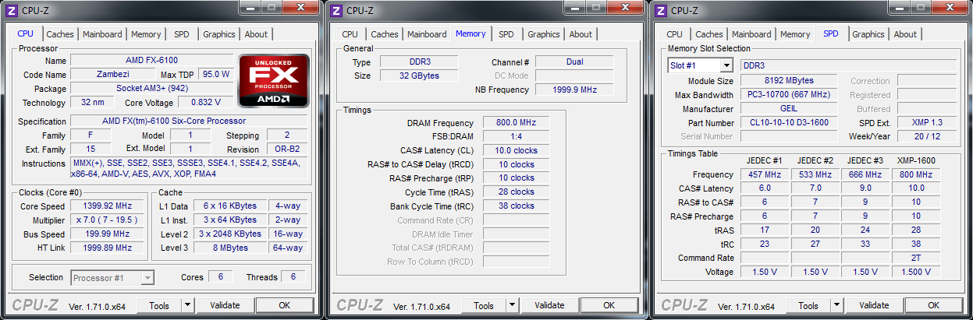
Task: Click the 1:4 FSB:DRAM value
Action: click(515, 137)
